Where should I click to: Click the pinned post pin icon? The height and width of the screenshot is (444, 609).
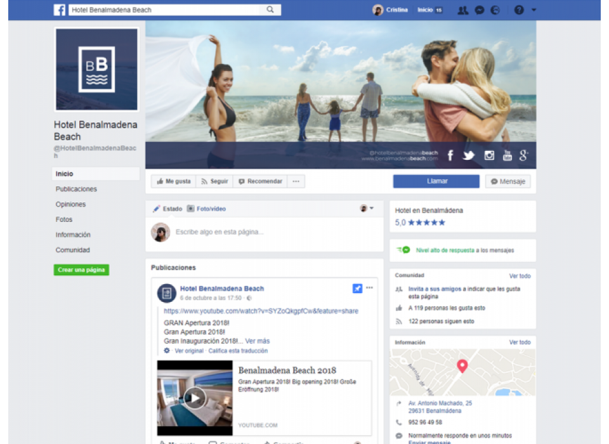click(x=357, y=289)
